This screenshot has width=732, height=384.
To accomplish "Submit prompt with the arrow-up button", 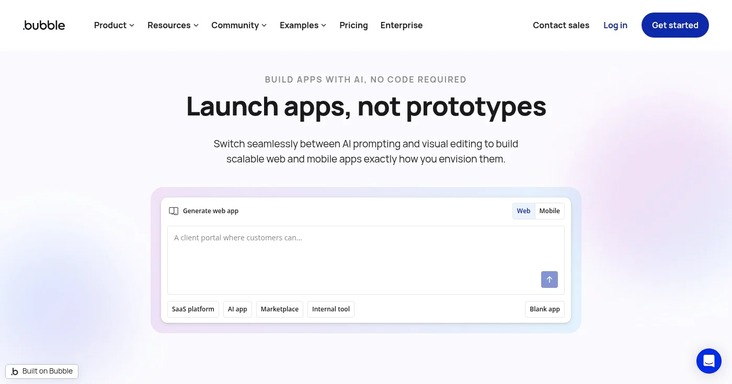I will click(x=550, y=280).
